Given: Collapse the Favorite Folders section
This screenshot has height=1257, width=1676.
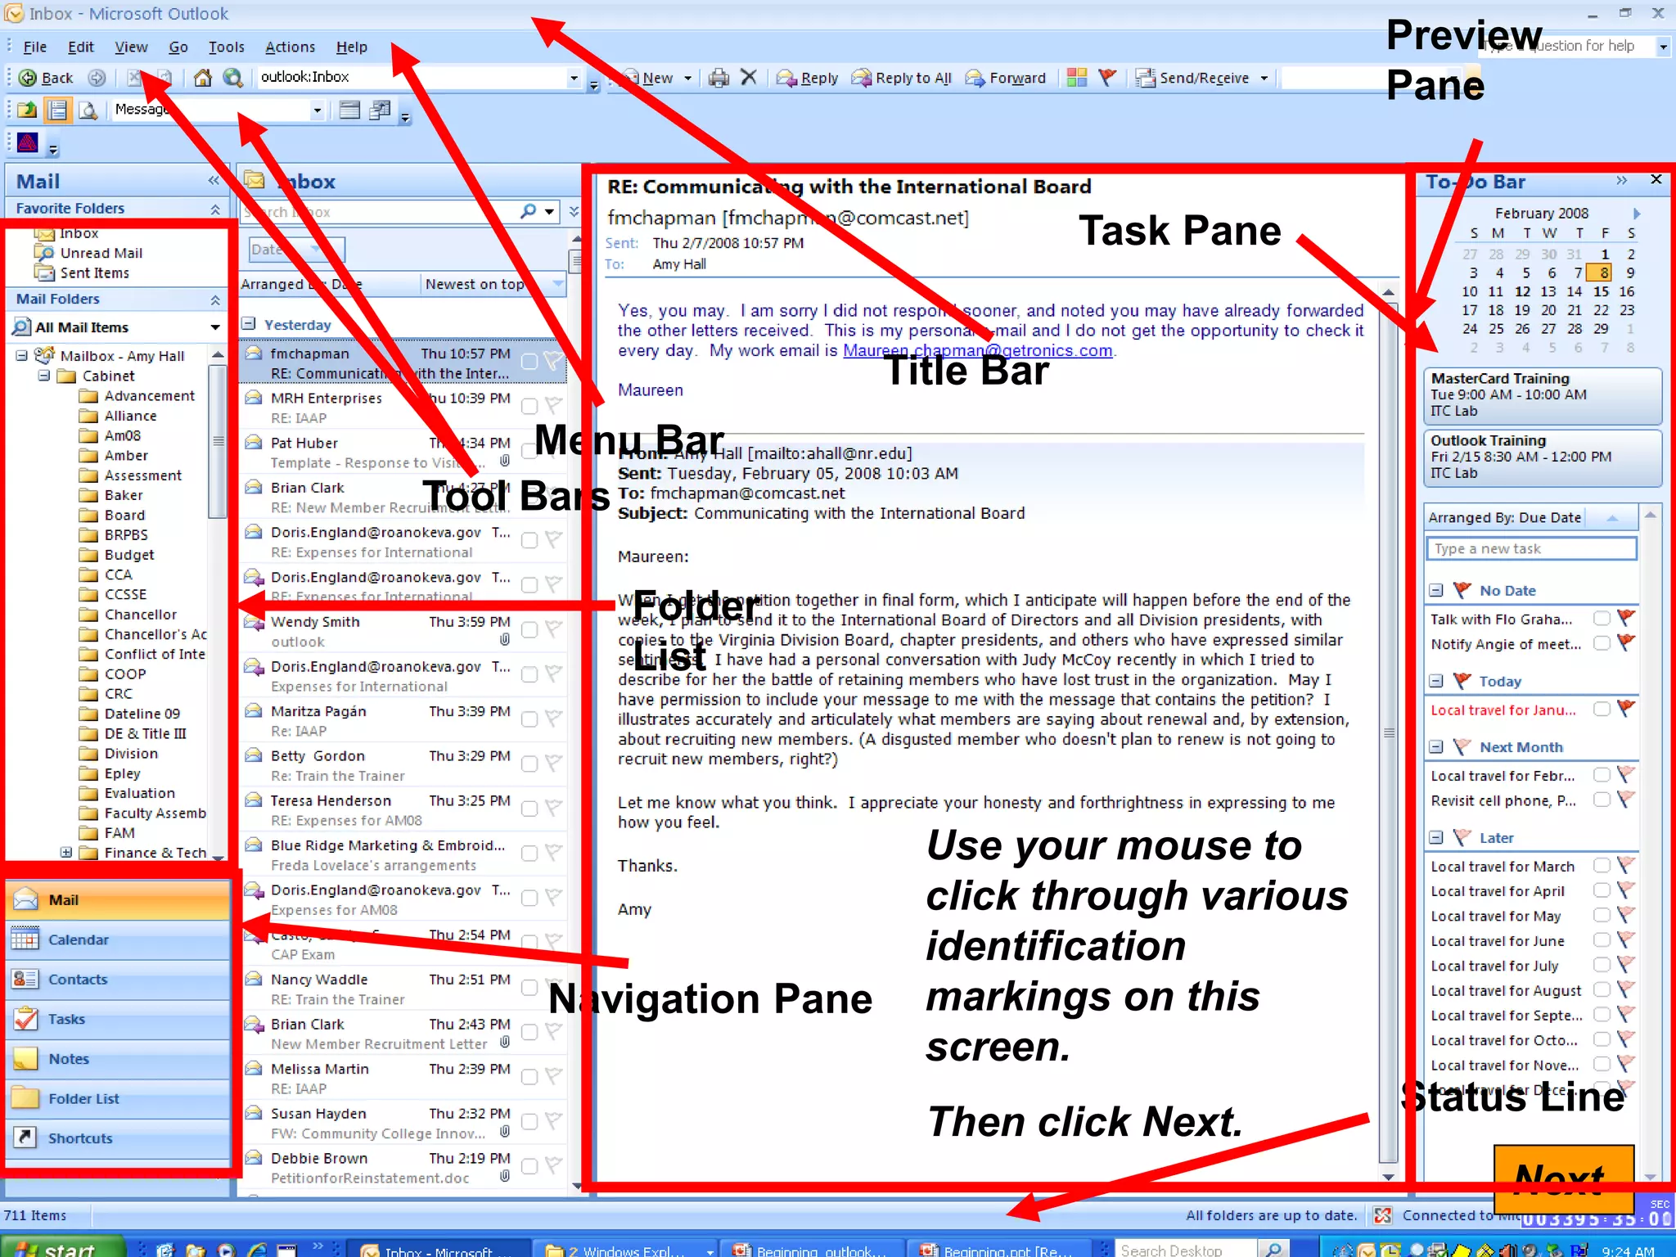Looking at the screenshot, I should point(215,209).
